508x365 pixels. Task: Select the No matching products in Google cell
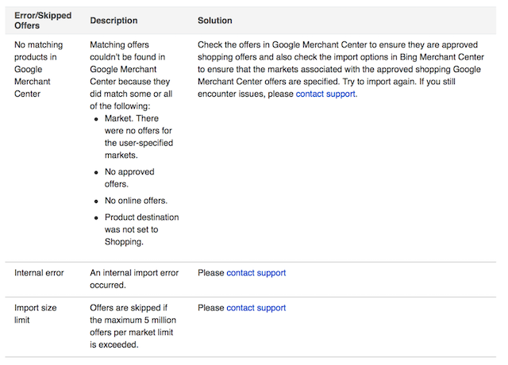(39, 69)
